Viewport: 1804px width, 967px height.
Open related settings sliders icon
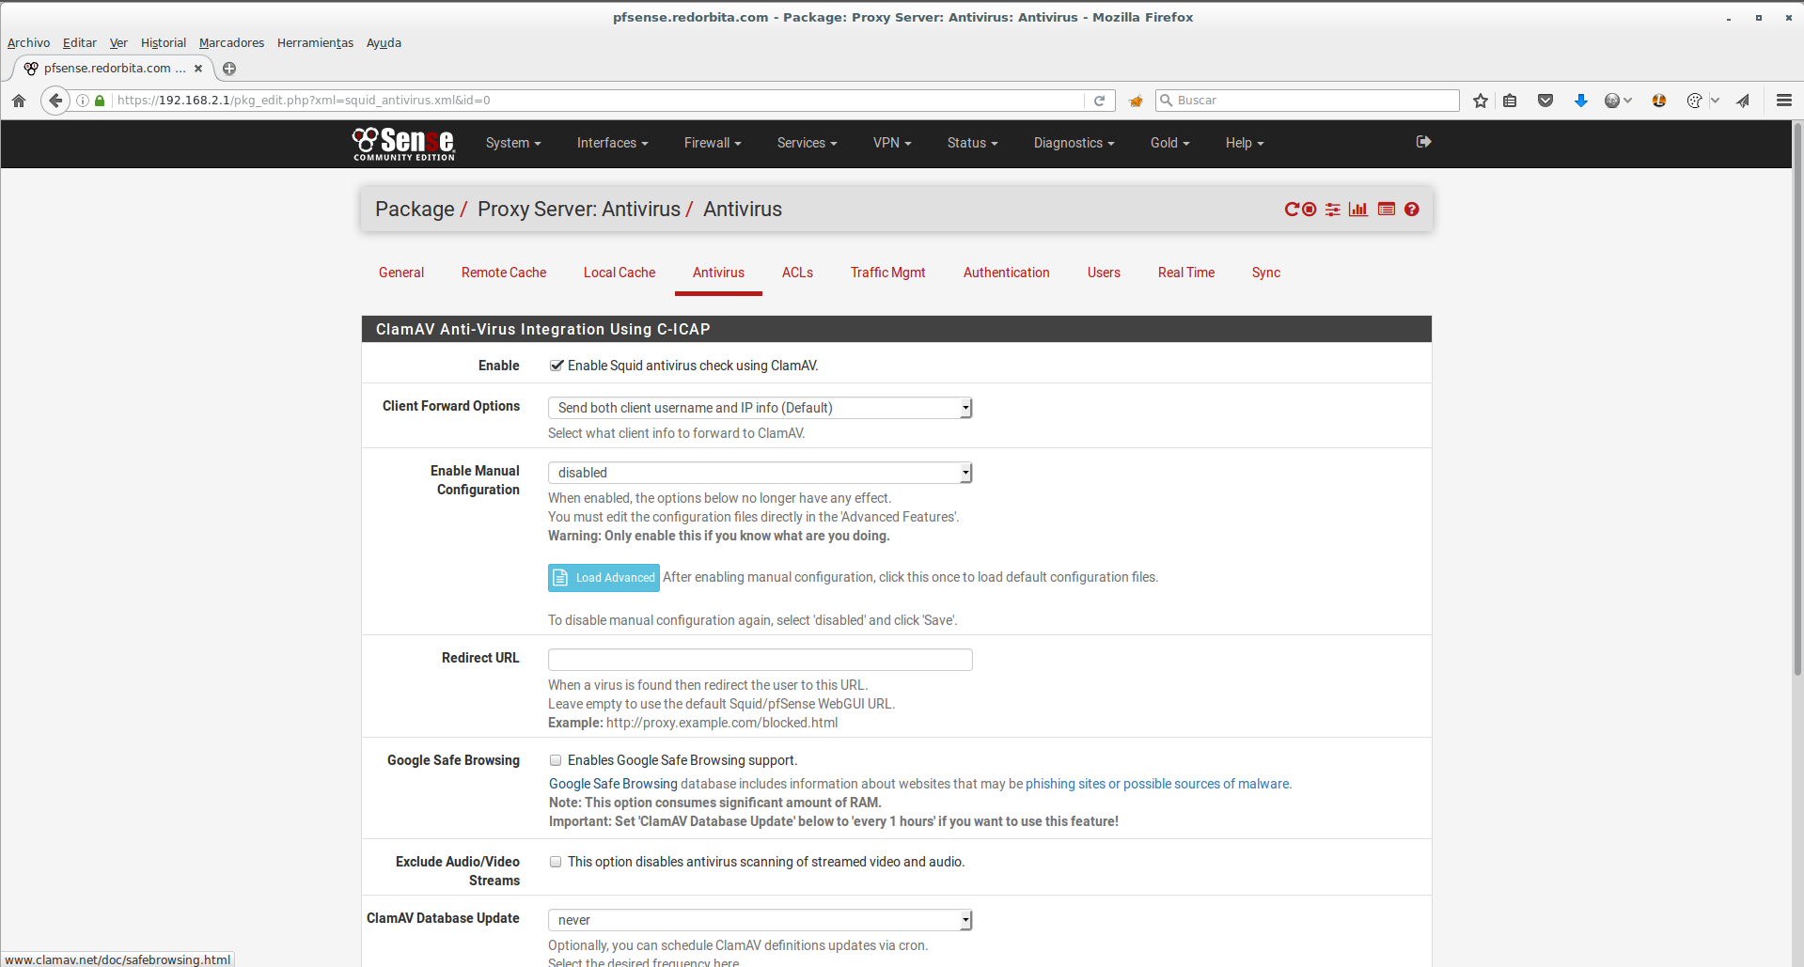point(1333,210)
